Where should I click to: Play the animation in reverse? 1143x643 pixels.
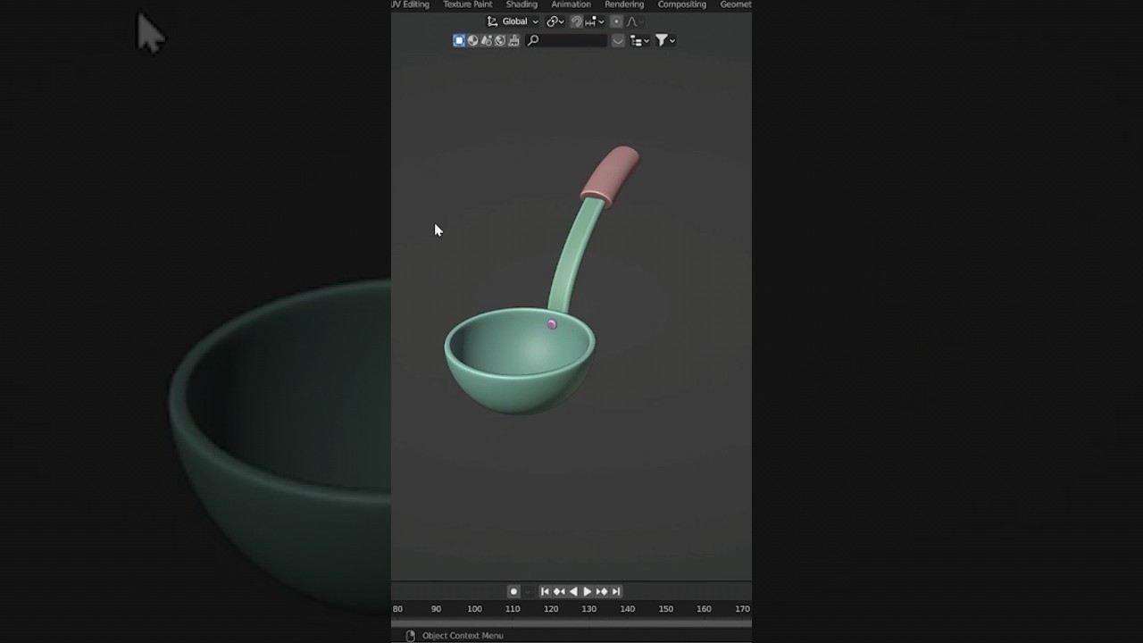pos(573,591)
